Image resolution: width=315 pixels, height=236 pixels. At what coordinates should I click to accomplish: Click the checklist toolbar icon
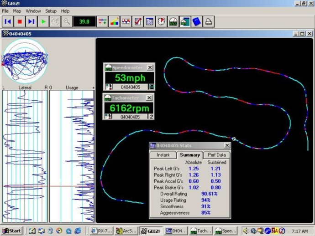point(138,21)
